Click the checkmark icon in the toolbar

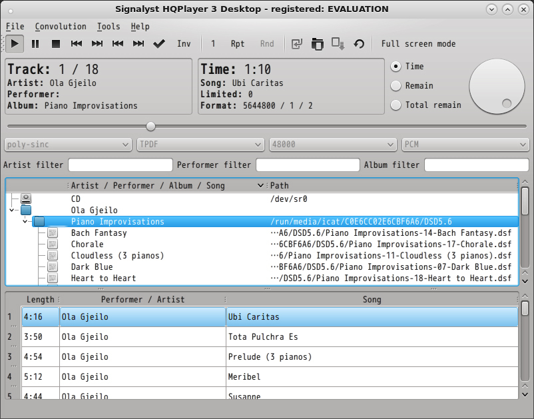(159, 44)
